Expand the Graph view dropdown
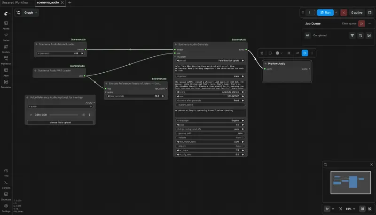Image resolution: width=376 pixels, height=215 pixels. point(27,13)
